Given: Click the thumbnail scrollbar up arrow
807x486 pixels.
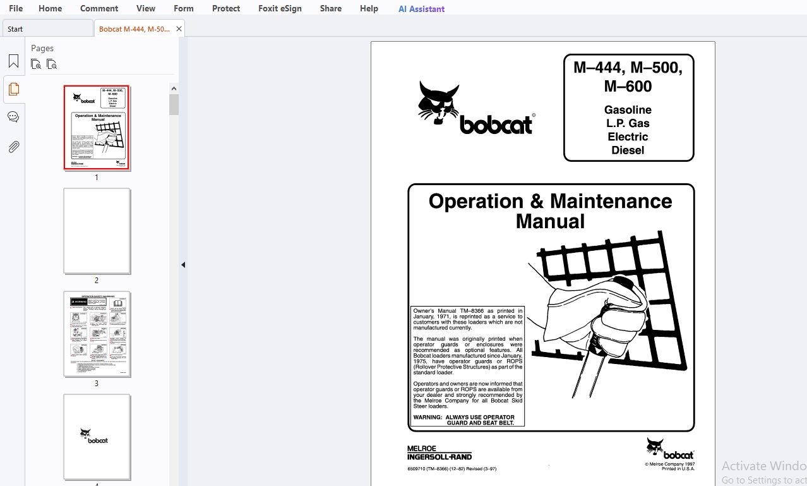Looking at the screenshot, I should 174,88.
